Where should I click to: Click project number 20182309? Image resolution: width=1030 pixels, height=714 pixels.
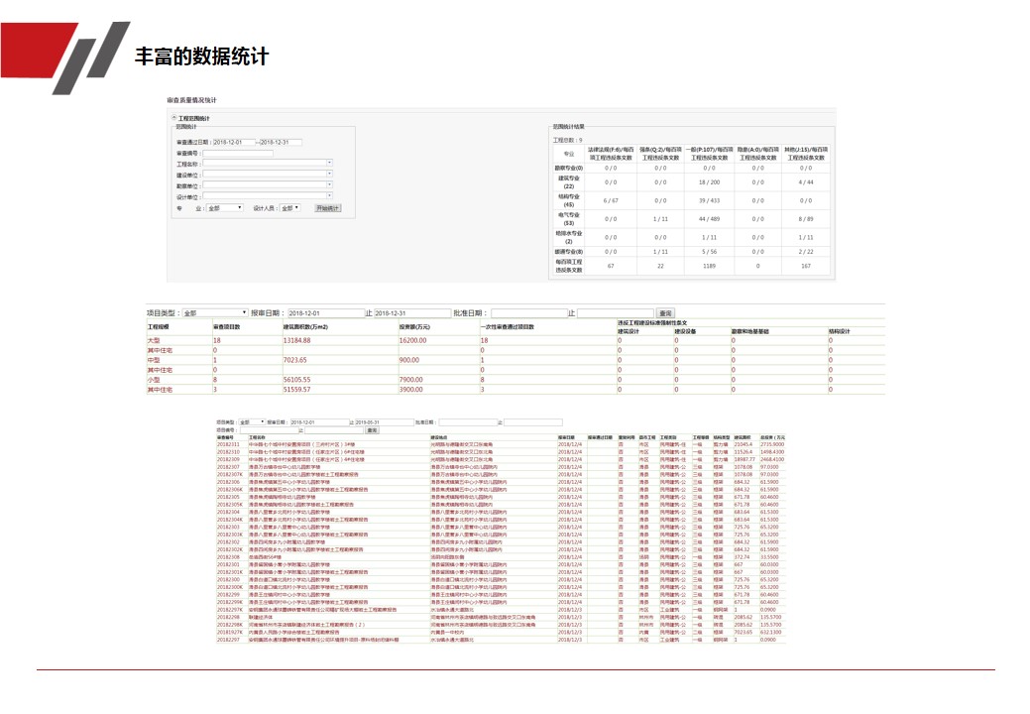pos(228,460)
